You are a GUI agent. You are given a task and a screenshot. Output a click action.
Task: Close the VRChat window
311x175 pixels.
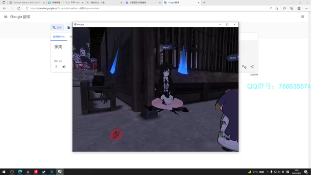click(235, 24)
